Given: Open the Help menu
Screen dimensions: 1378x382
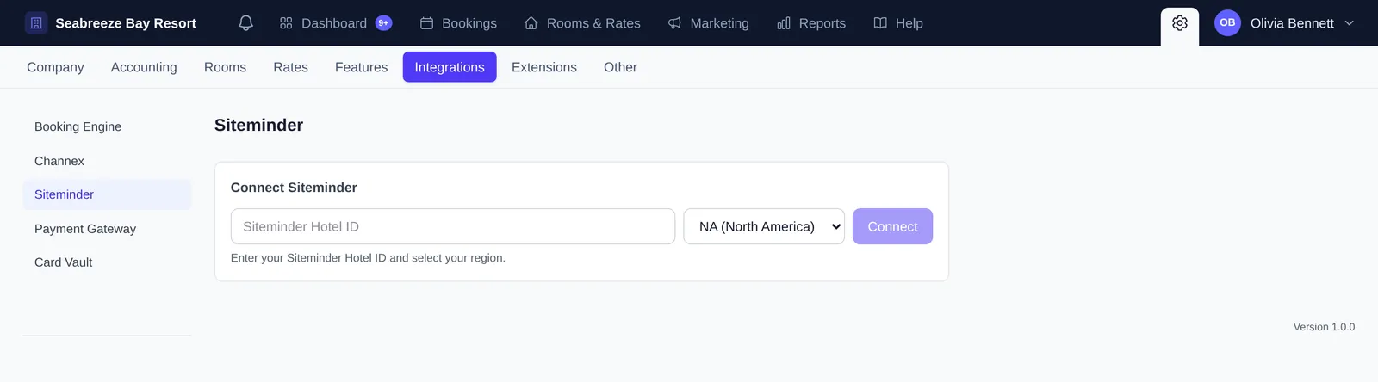Looking at the screenshot, I should click(898, 23).
